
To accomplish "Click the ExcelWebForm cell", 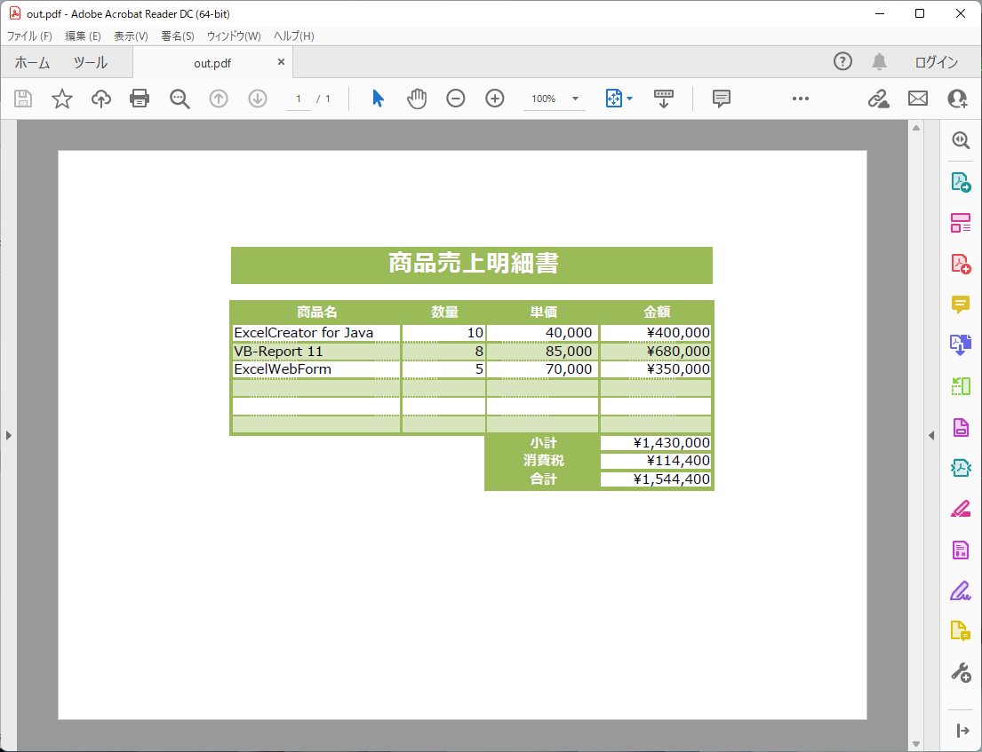I will (316, 369).
